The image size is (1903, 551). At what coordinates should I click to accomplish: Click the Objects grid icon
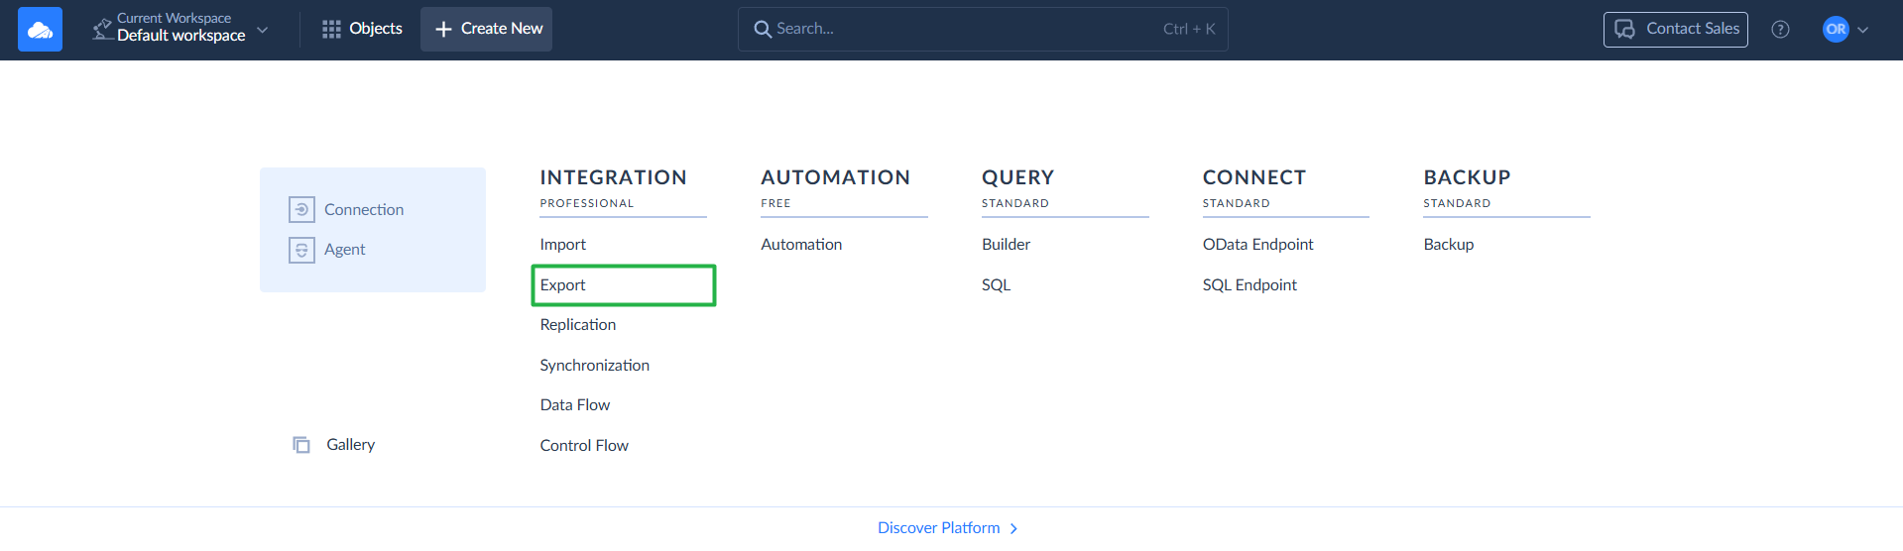click(331, 30)
